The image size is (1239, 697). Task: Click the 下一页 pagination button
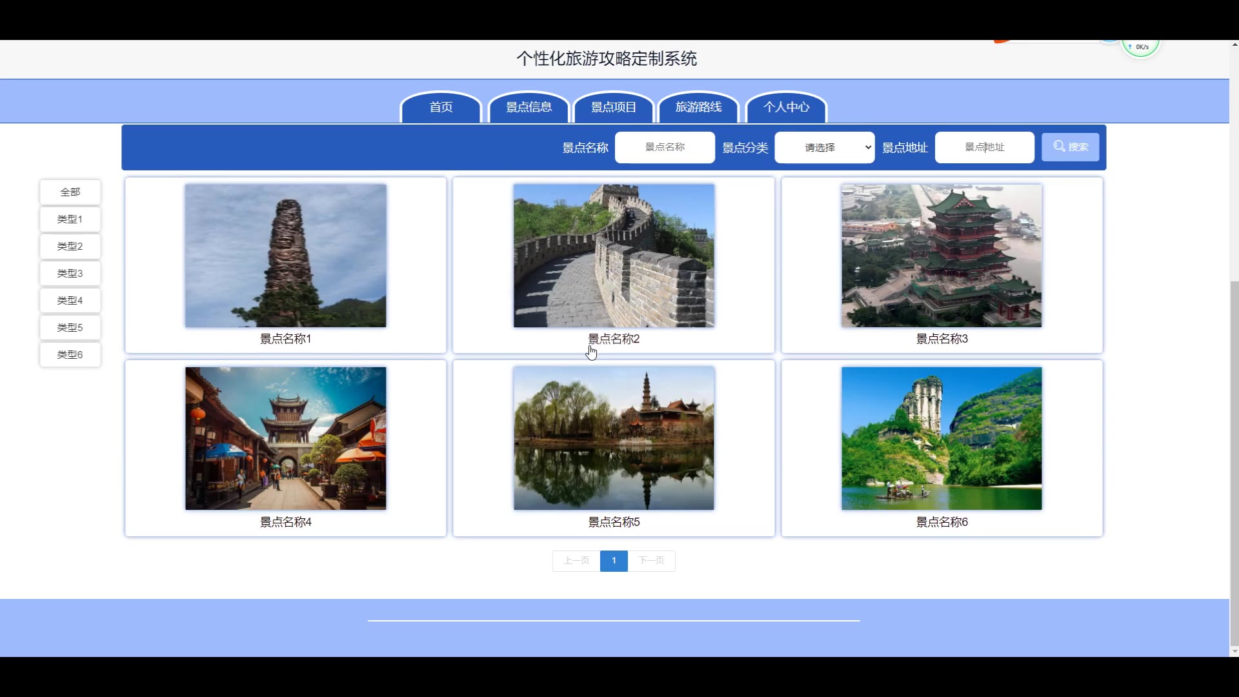pos(651,561)
